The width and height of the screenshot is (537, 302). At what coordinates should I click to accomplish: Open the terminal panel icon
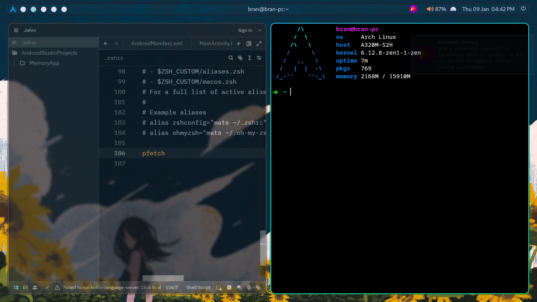pyautogui.click(x=229, y=287)
